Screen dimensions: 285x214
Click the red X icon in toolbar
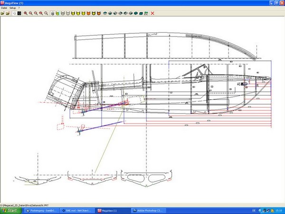point(152,13)
